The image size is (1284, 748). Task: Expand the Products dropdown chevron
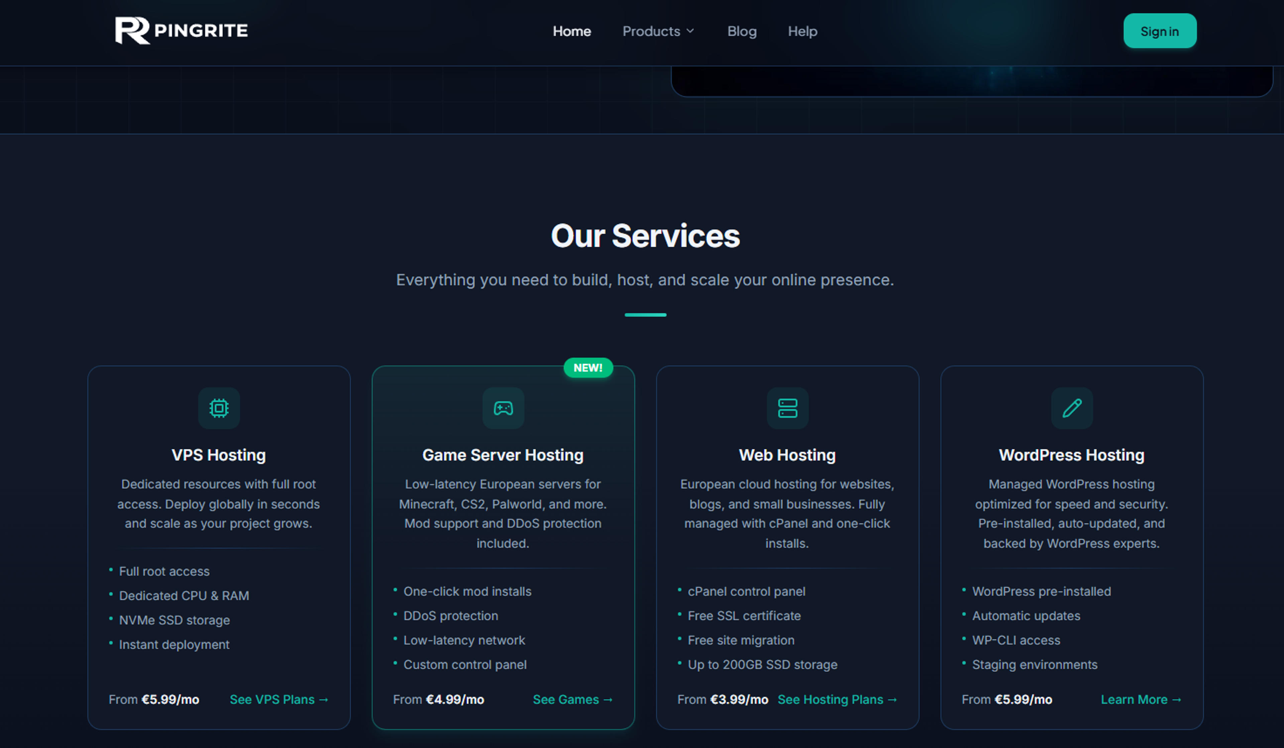pos(690,31)
